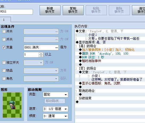
Task: Enable the second 开关 condition checkbox
Action: pyautogui.click(x=4, y=39)
